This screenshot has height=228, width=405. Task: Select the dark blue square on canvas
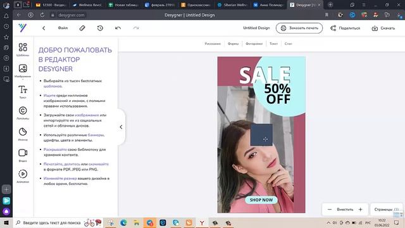(261, 134)
